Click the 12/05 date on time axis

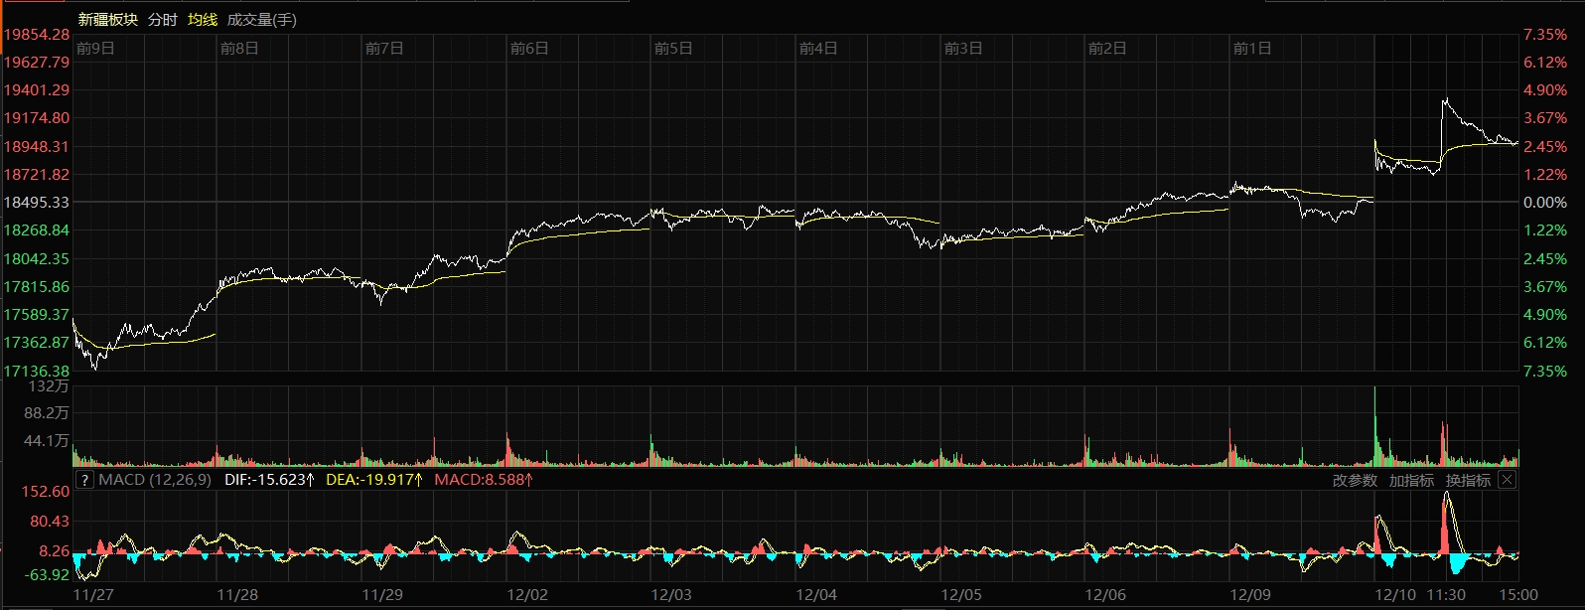click(x=961, y=595)
